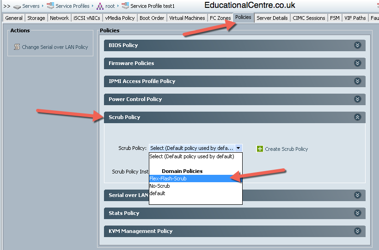
Task: Open the vMedia Policy tab
Action: pos(120,18)
